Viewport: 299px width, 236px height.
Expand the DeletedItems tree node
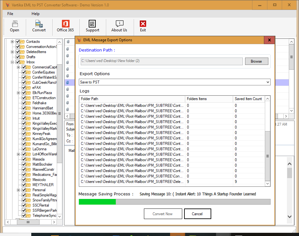click(12, 52)
